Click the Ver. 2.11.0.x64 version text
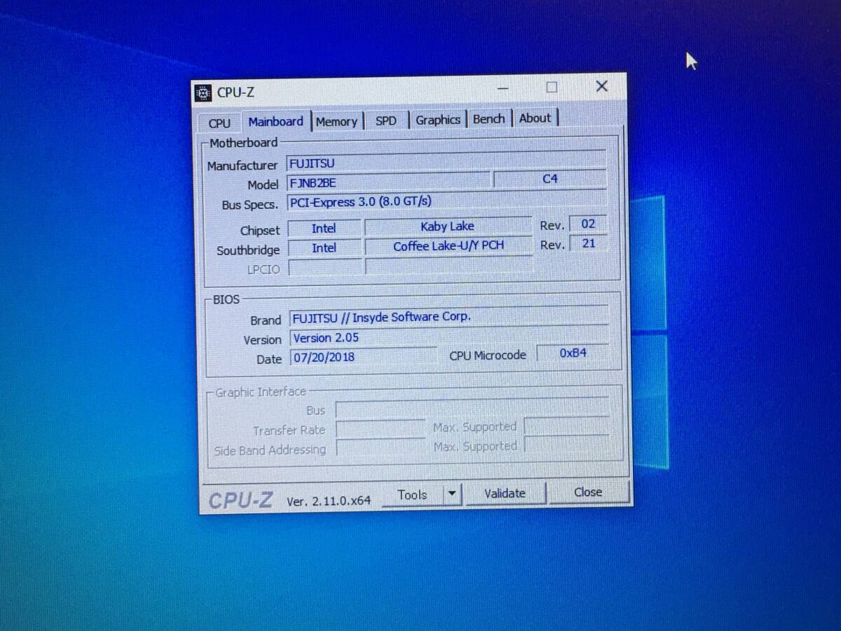Image resolution: width=841 pixels, height=631 pixels. [x=329, y=501]
